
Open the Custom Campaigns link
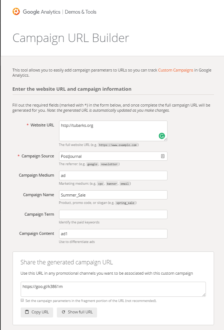176,70
